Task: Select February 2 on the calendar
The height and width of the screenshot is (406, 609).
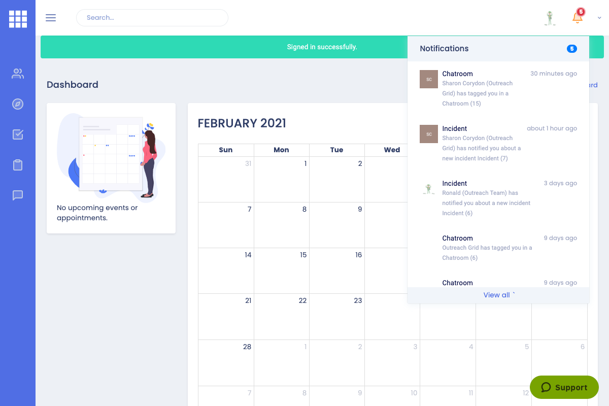Action: tap(337, 179)
